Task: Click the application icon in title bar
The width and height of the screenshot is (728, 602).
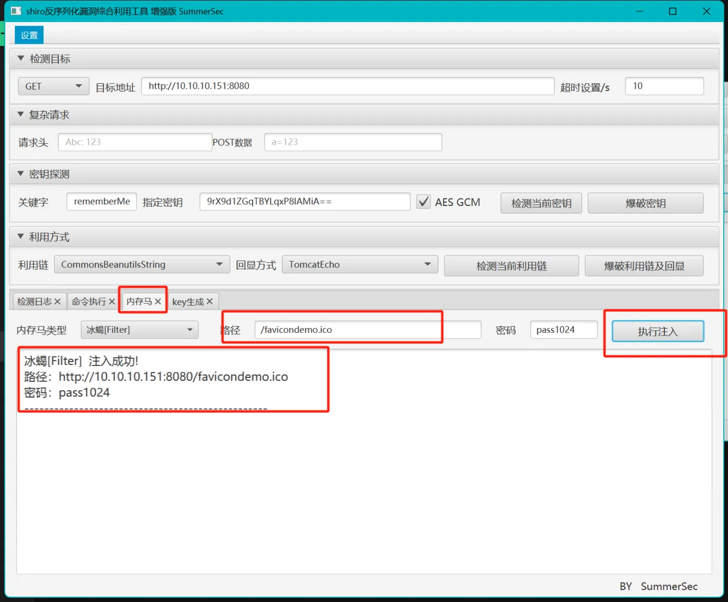Action: coord(16,11)
